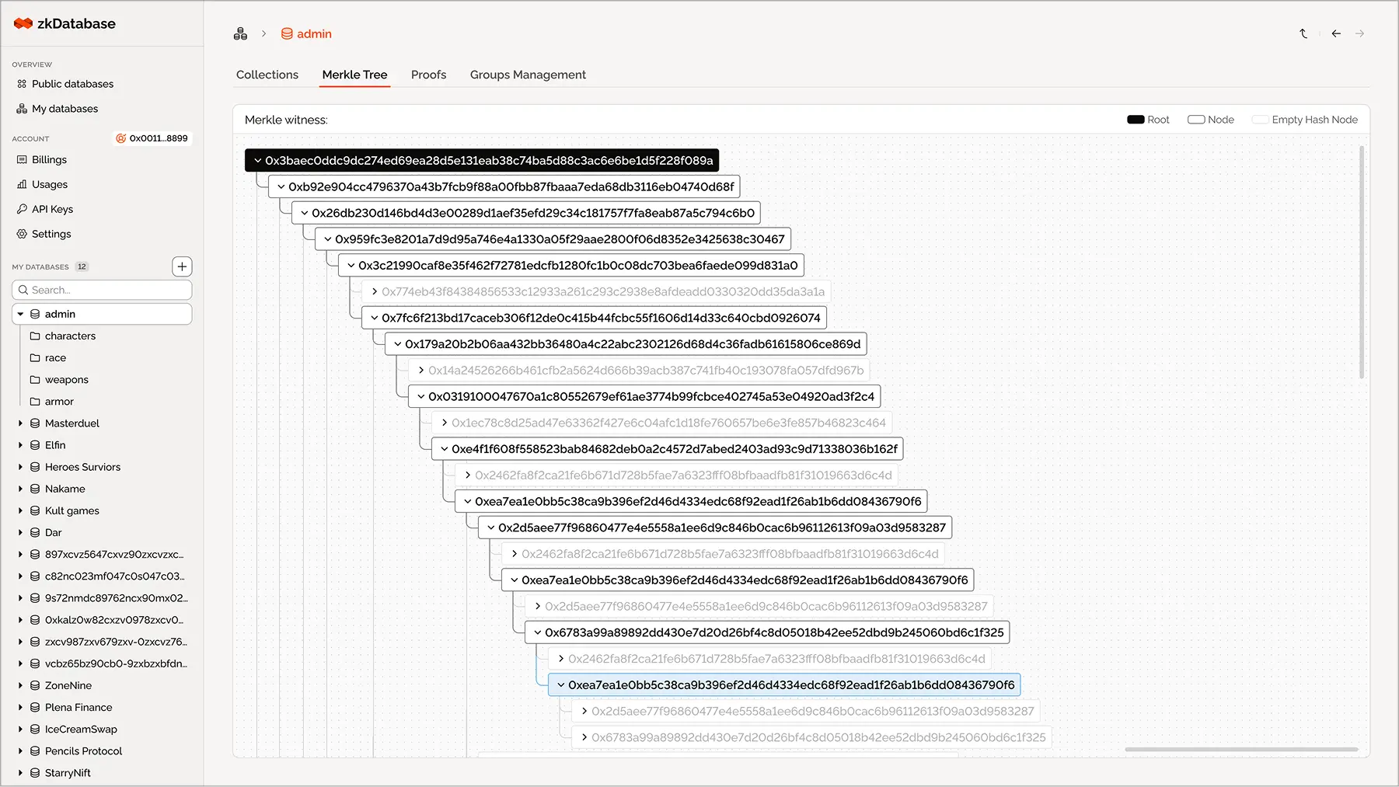This screenshot has height=787, width=1399.
Task: Click the weapons collection folder icon
Action: click(35, 379)
